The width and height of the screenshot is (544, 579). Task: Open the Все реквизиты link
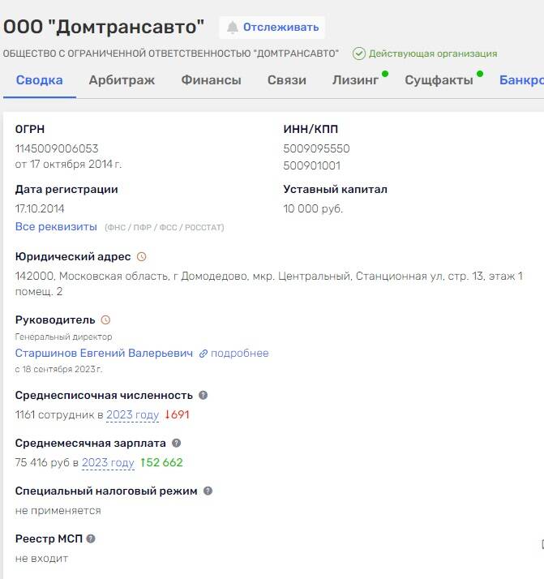56,226
